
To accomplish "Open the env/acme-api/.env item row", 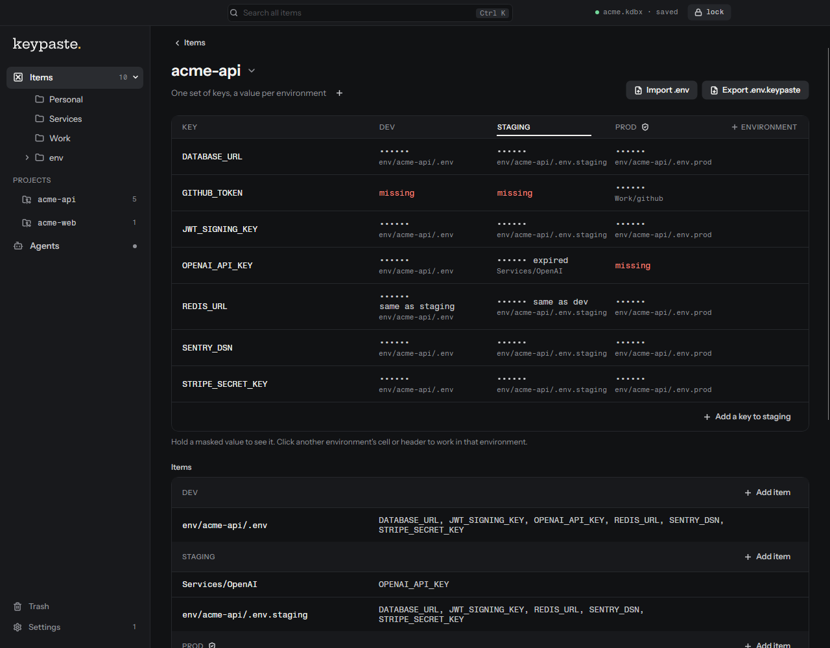I will [x=490, y=525].
